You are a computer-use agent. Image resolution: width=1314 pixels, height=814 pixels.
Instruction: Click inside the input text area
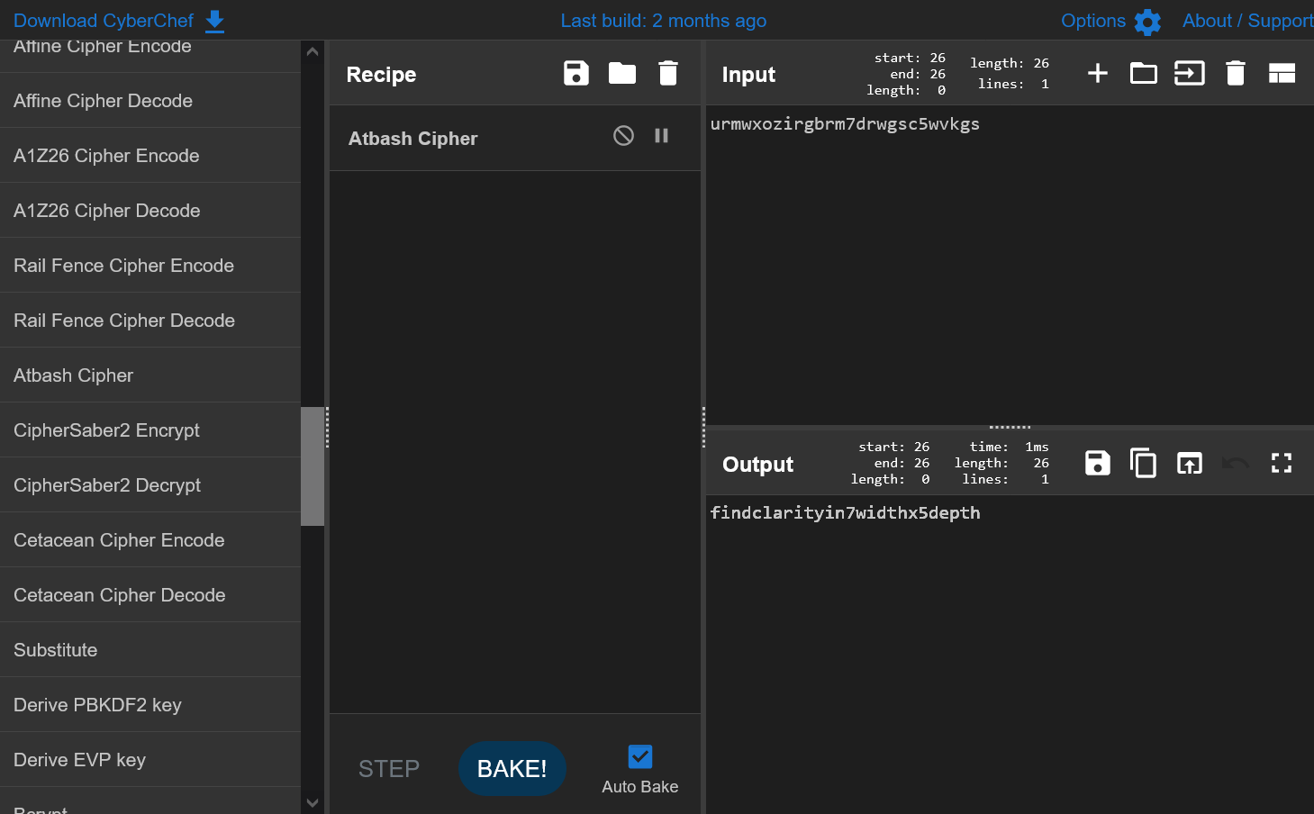[x=1010, y=266]
